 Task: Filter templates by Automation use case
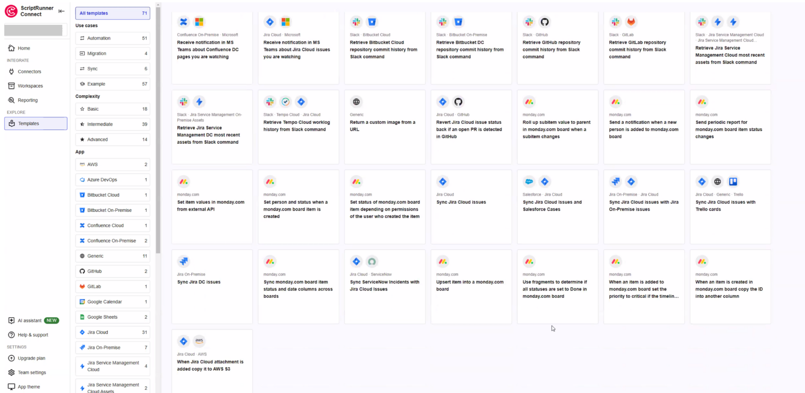click(x=113, y=38)
